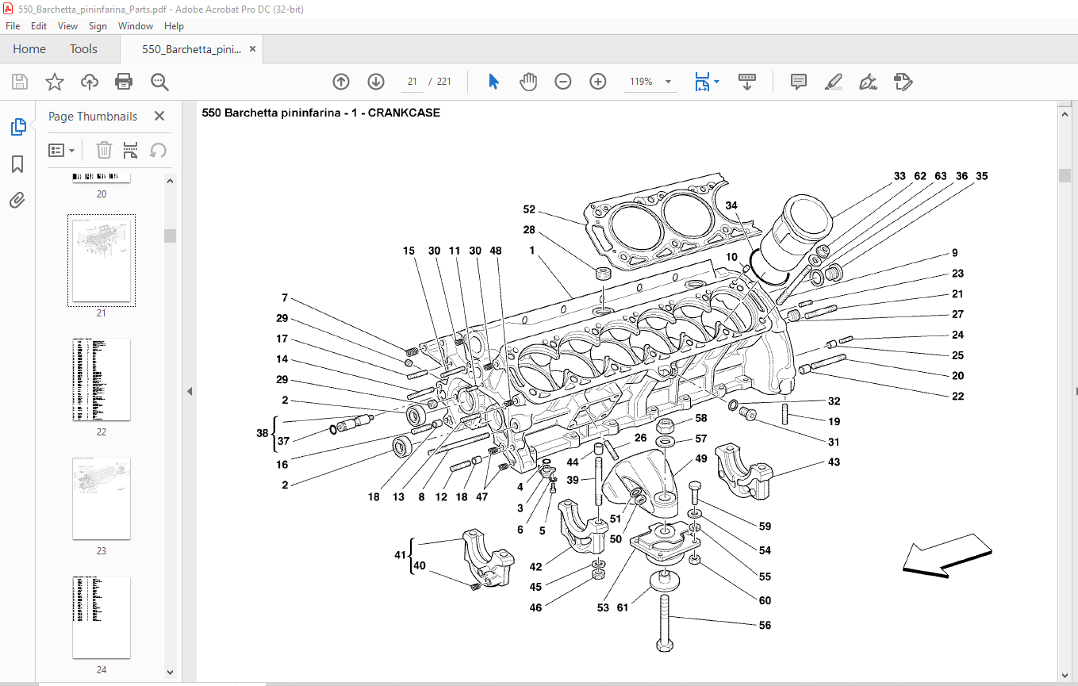Open the Sign document tool

point(868,82)
